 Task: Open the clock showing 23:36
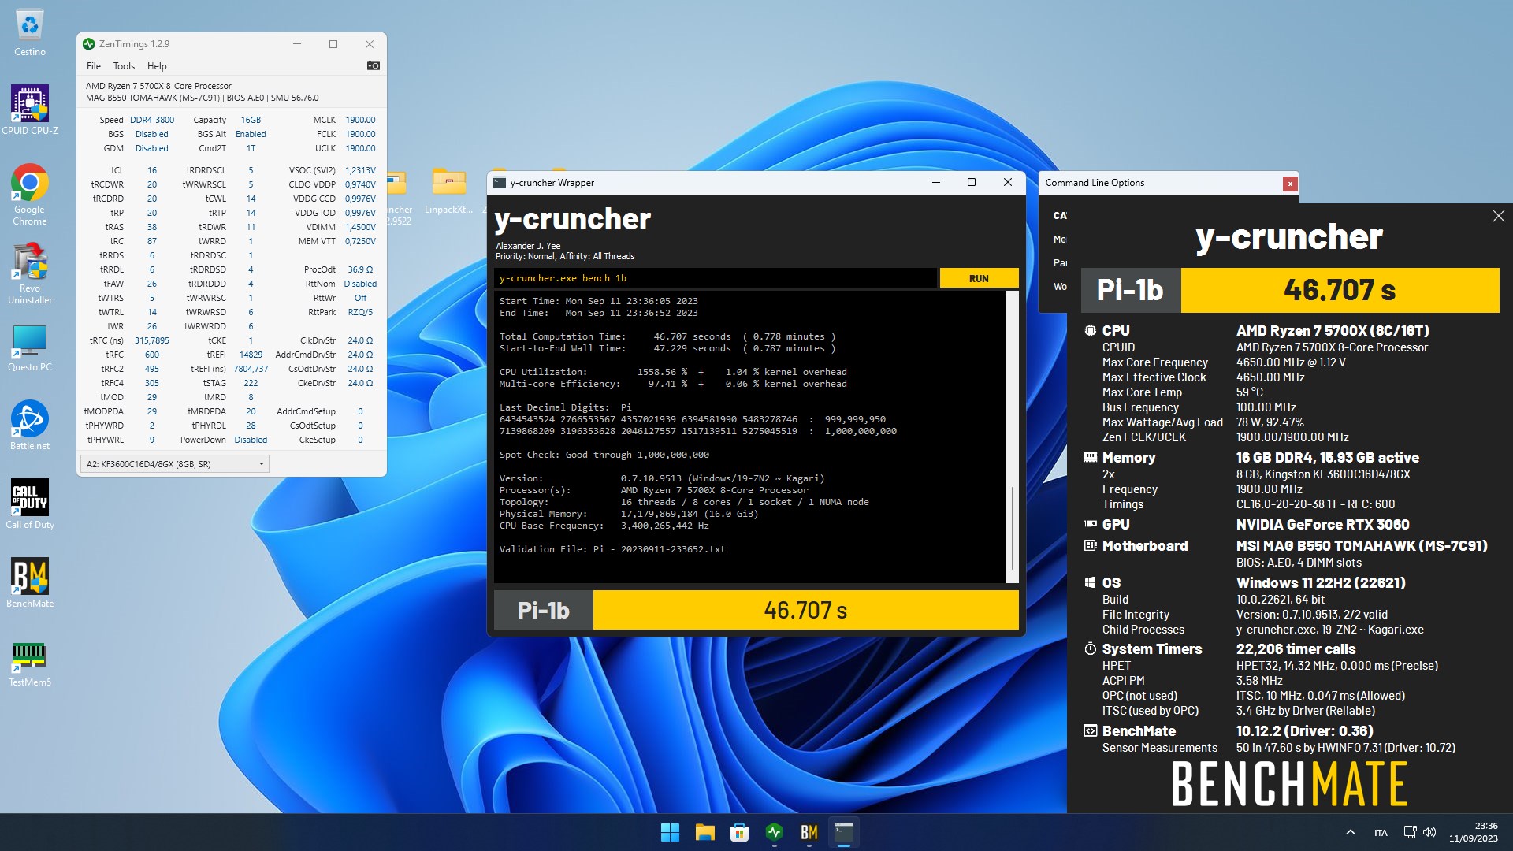(x=1473, y=832)
